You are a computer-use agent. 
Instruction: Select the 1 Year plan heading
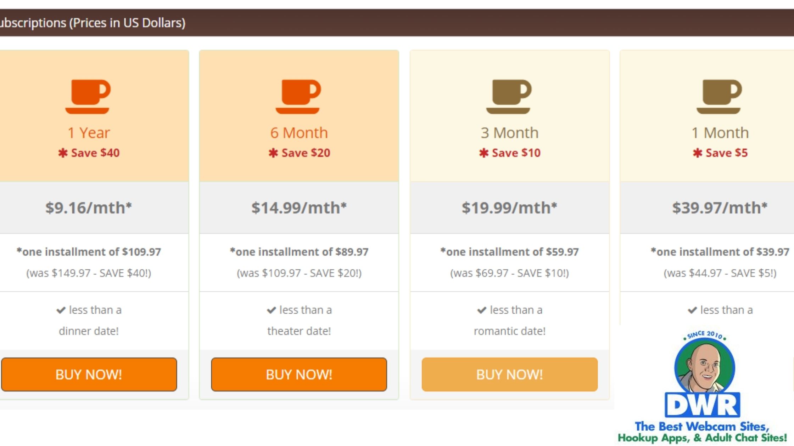point(89,133)
